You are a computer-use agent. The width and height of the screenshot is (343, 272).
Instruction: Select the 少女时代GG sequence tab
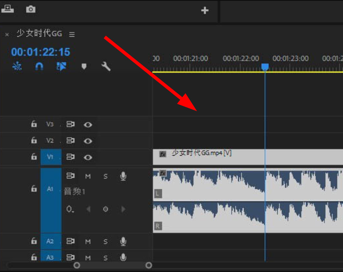39,34
